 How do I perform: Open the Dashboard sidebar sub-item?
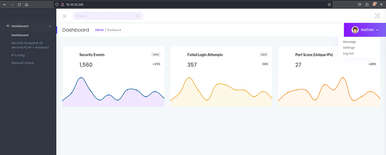(20, 35)
